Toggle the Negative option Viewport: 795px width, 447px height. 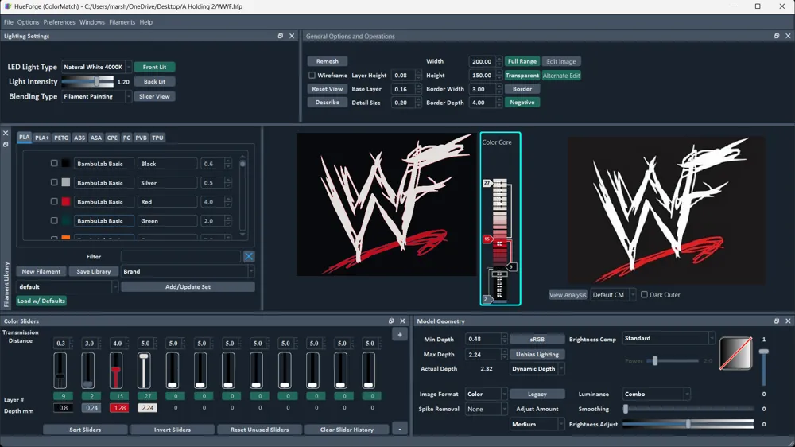point(522,102)
